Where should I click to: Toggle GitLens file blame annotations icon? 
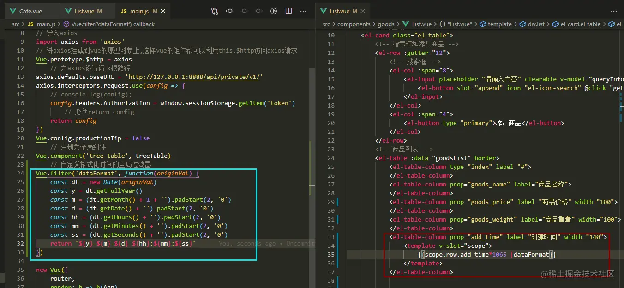click(274, 11)
